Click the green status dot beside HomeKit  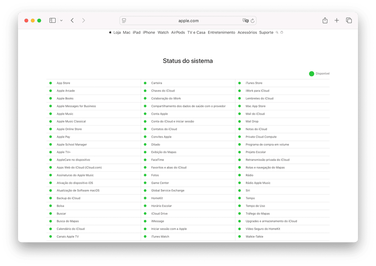(145, 198)
